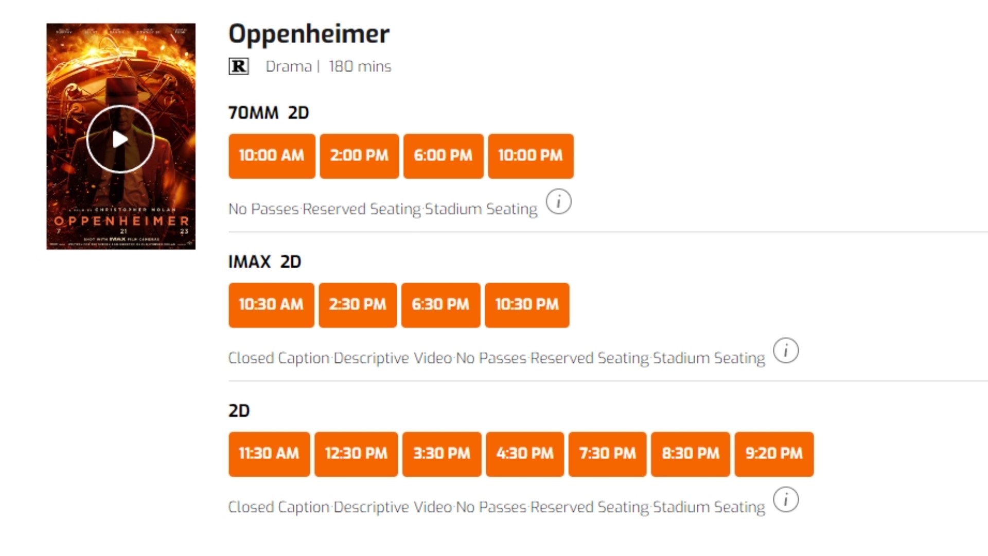This screenshot has width=988, height=556.
Task: Click the R rating icon
Action: [239, 66]
